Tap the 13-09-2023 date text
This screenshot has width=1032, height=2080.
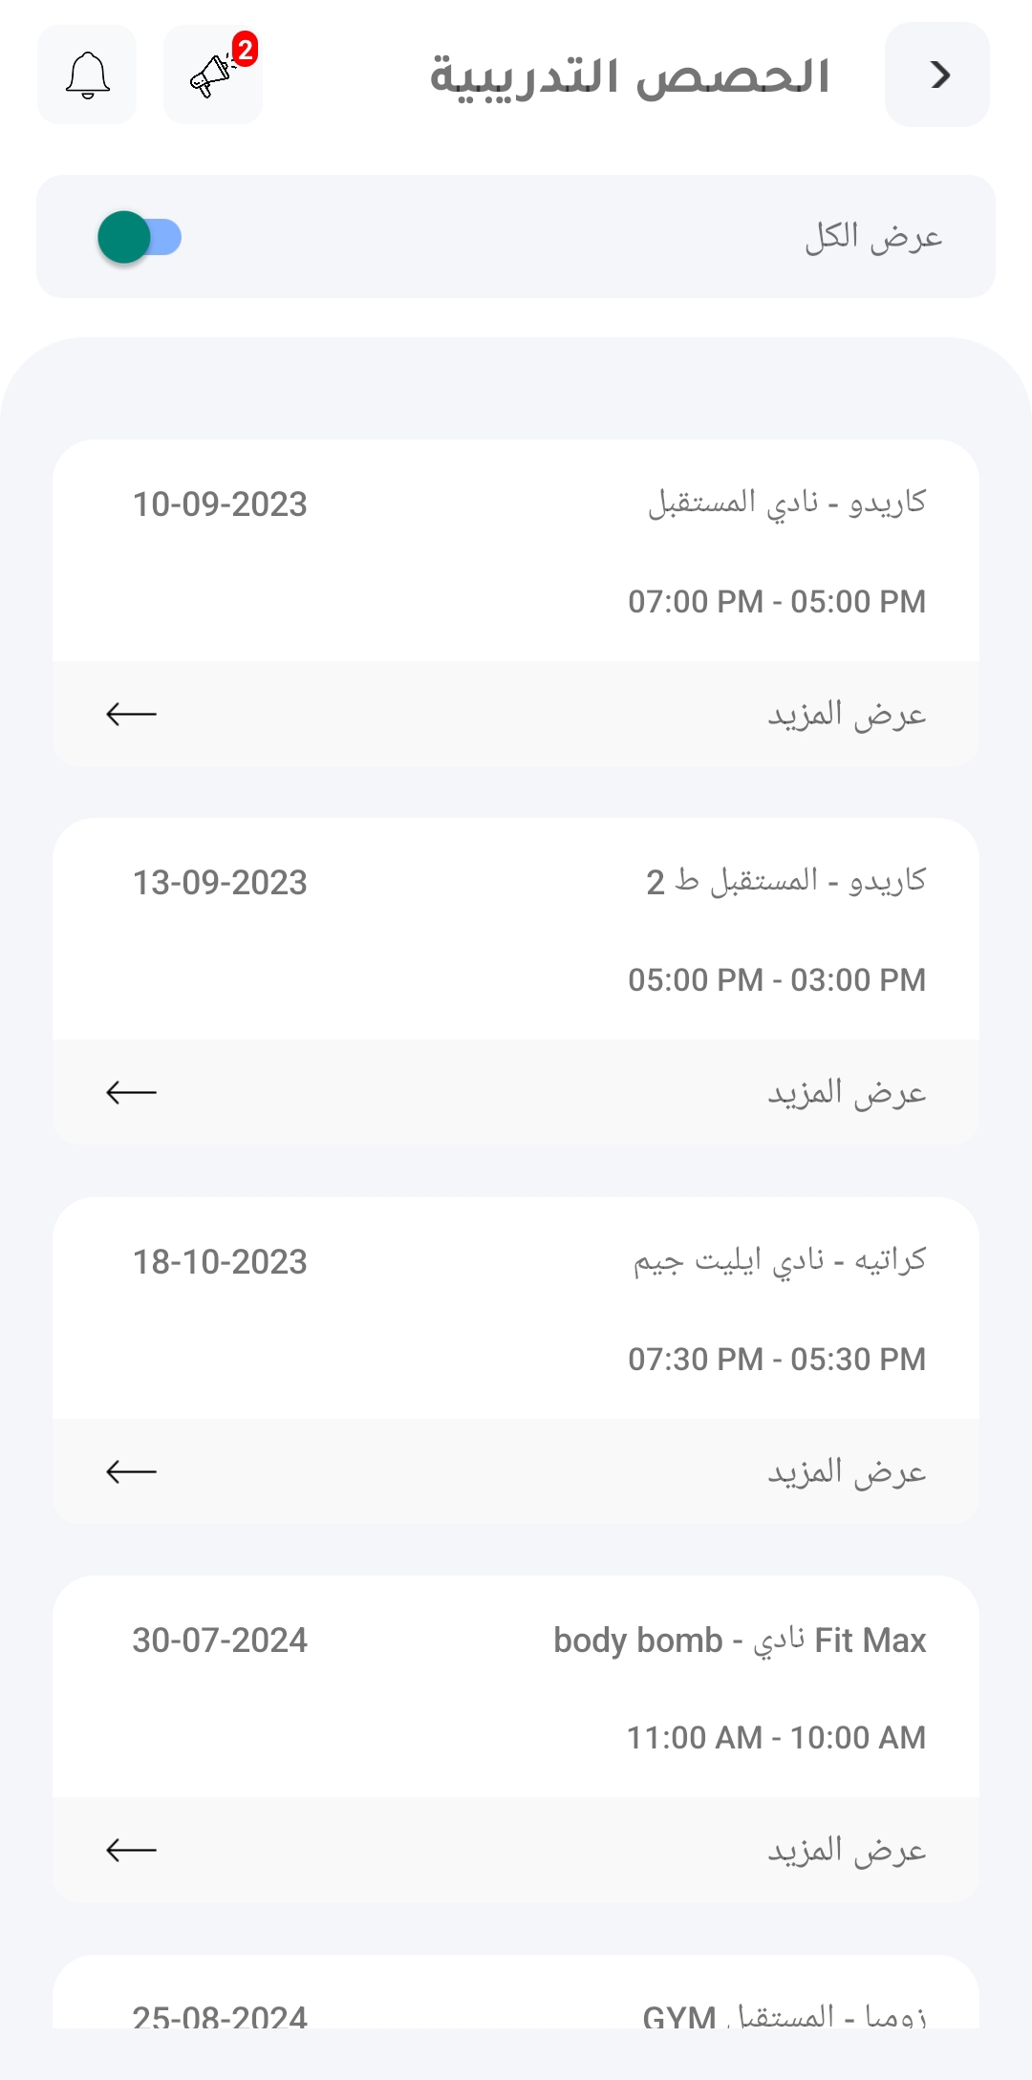(x=220, y=883)
